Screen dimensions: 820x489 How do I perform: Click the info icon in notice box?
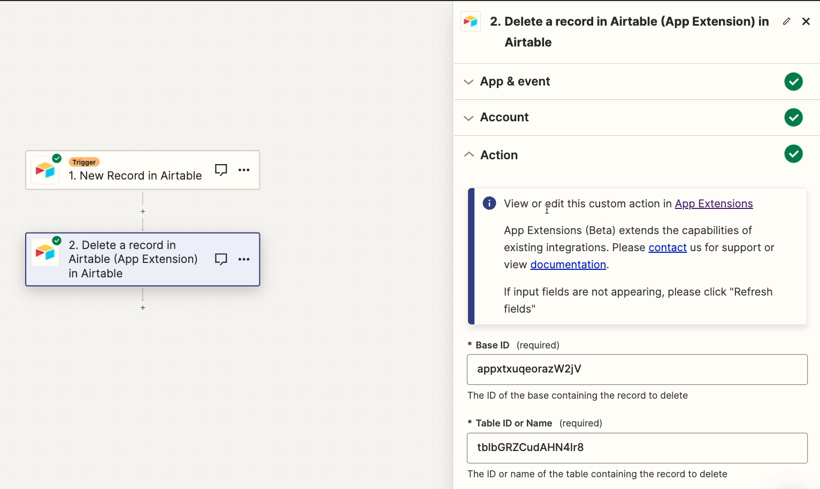click(x=489, y=203)
